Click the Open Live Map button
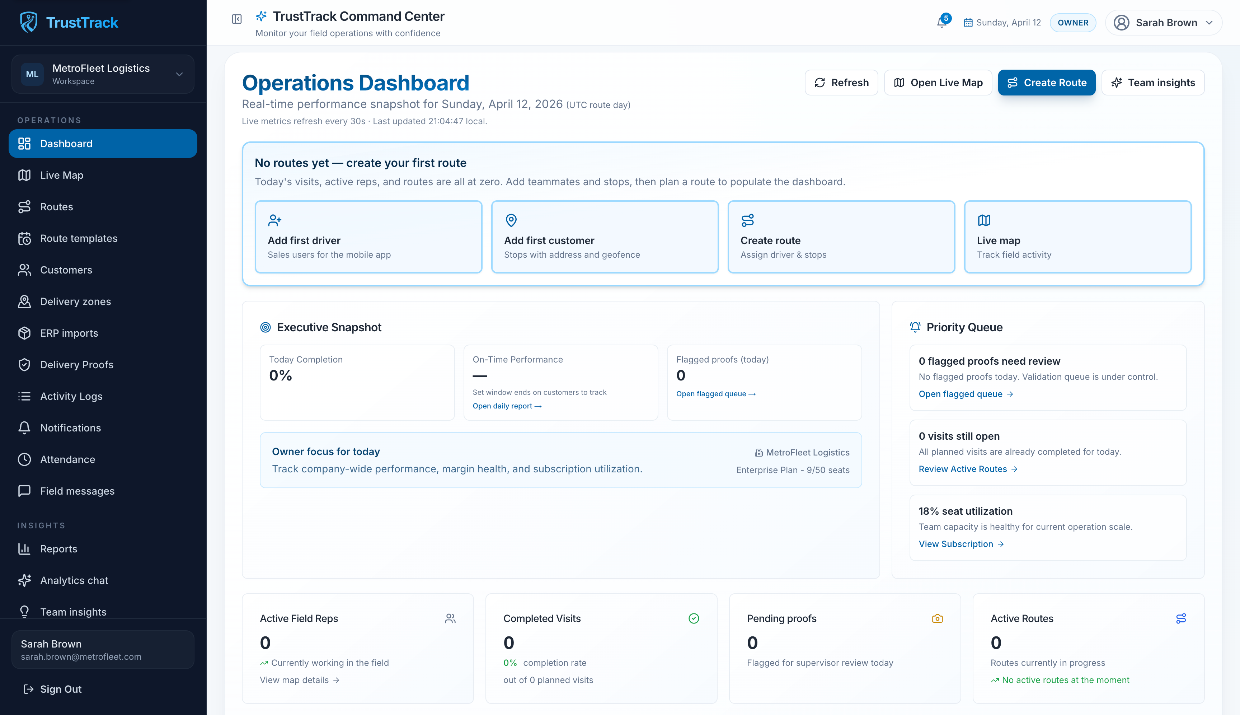Viewport: 1240px width, 715px height. pos(938,83)
